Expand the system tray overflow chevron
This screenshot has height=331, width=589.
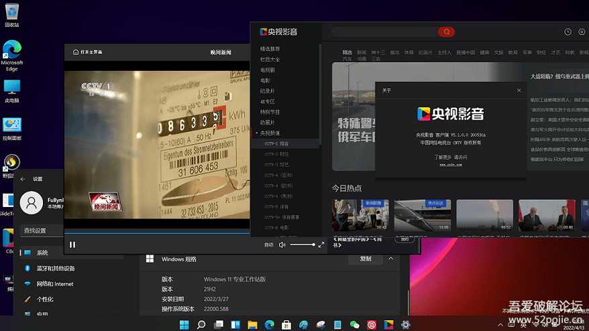tap(500, 325)
